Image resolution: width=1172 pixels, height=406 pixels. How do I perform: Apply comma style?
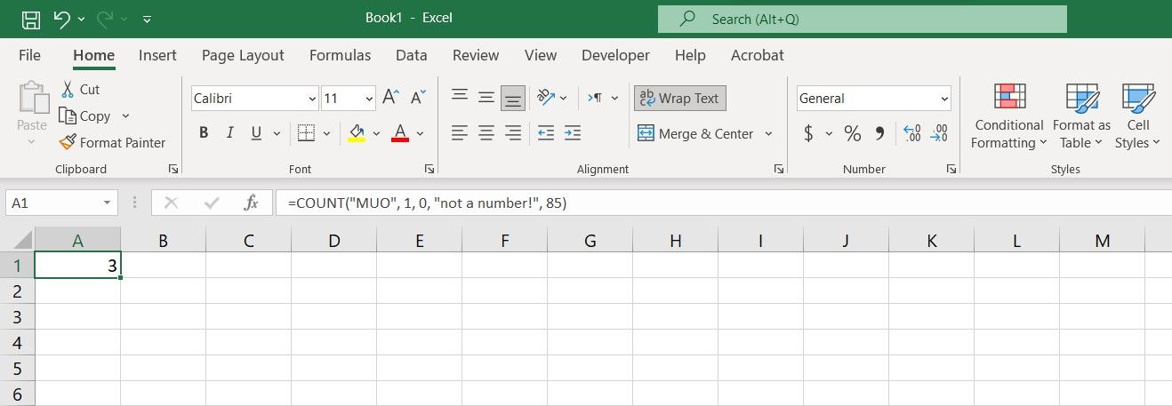[880, 133]
